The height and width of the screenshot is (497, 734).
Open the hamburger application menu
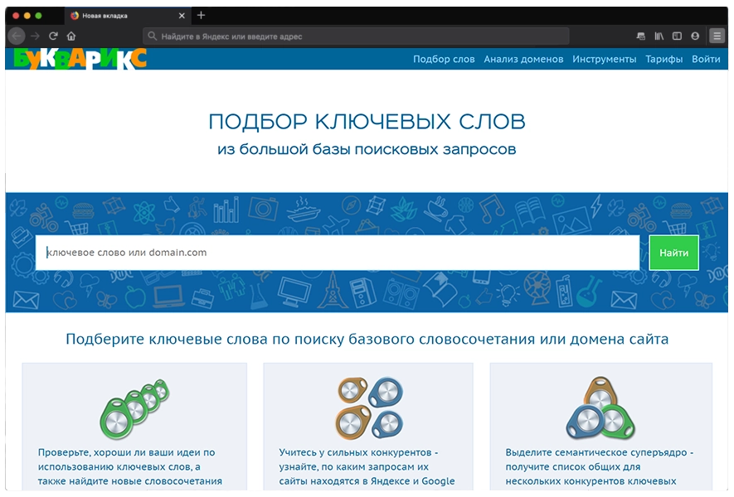(x=717, y=36)
